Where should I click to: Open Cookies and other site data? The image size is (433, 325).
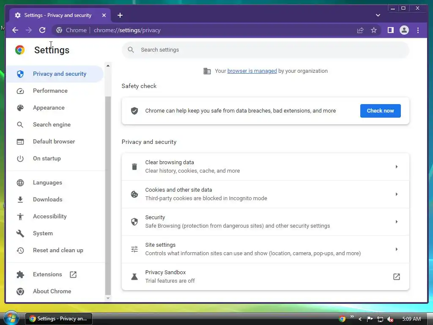point(266,194)
